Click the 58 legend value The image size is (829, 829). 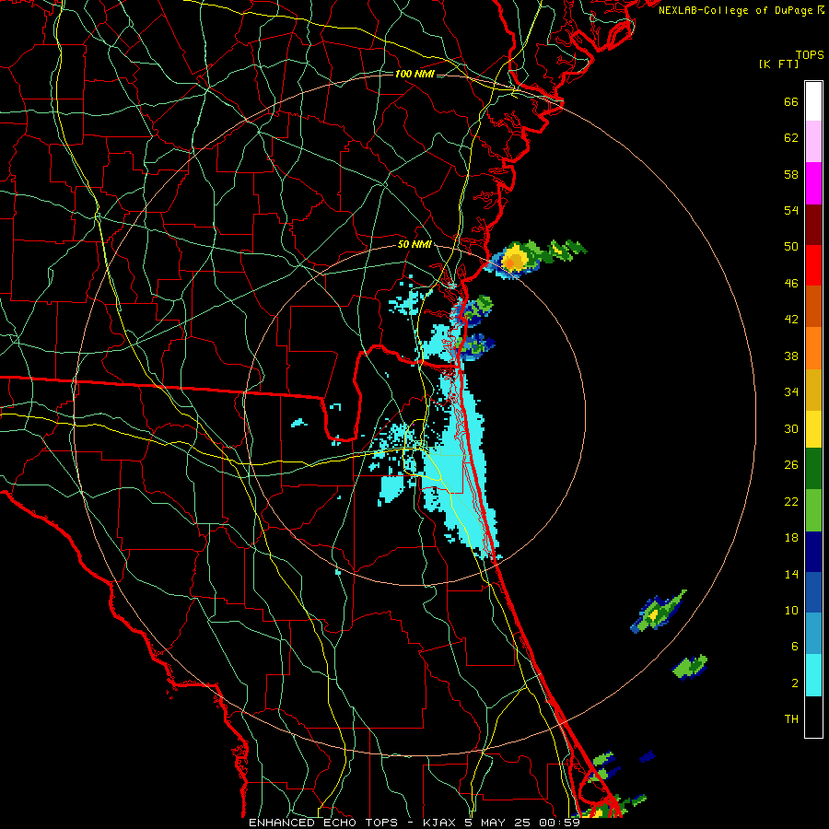pos(791,174)
